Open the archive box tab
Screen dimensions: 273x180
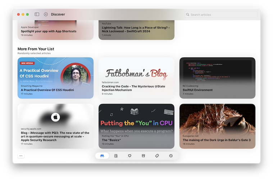(143, 156)
